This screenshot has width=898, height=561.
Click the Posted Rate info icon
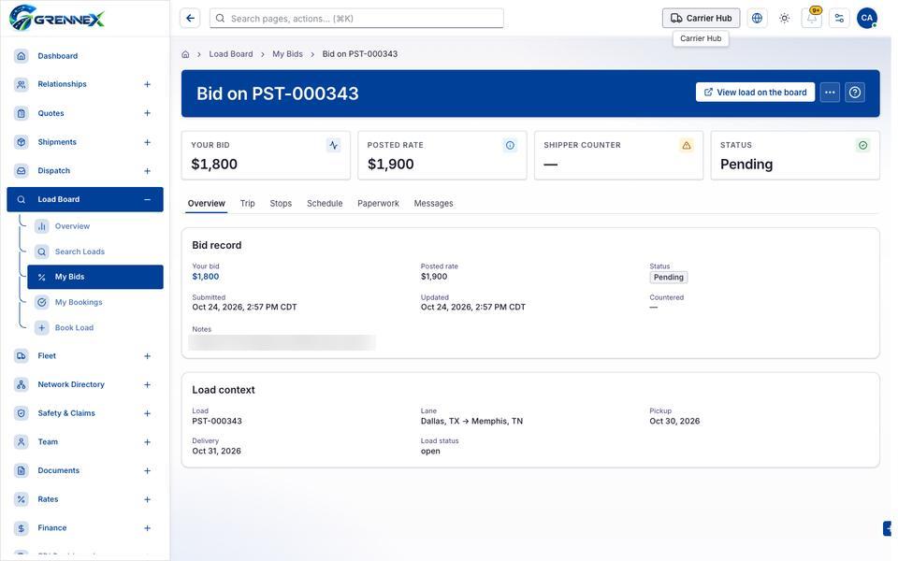[511, 146]
